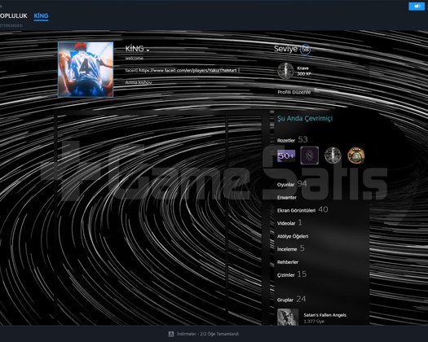428x342 pixels.
Task: Click the basketball jersey profile avatar
Action: tap(86, 69)
